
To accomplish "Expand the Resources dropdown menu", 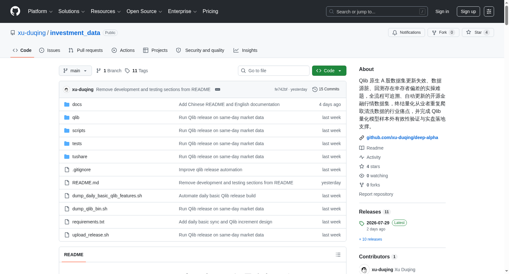I will pyautogui.click(x=106, y=11).
